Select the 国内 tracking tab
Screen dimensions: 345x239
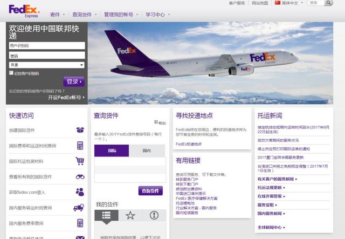click(x=147, y=151)
